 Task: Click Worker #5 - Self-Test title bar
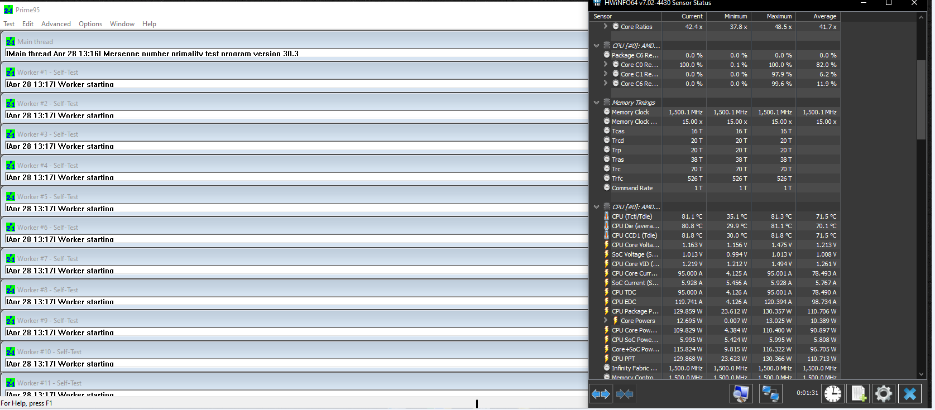(294, 196)
